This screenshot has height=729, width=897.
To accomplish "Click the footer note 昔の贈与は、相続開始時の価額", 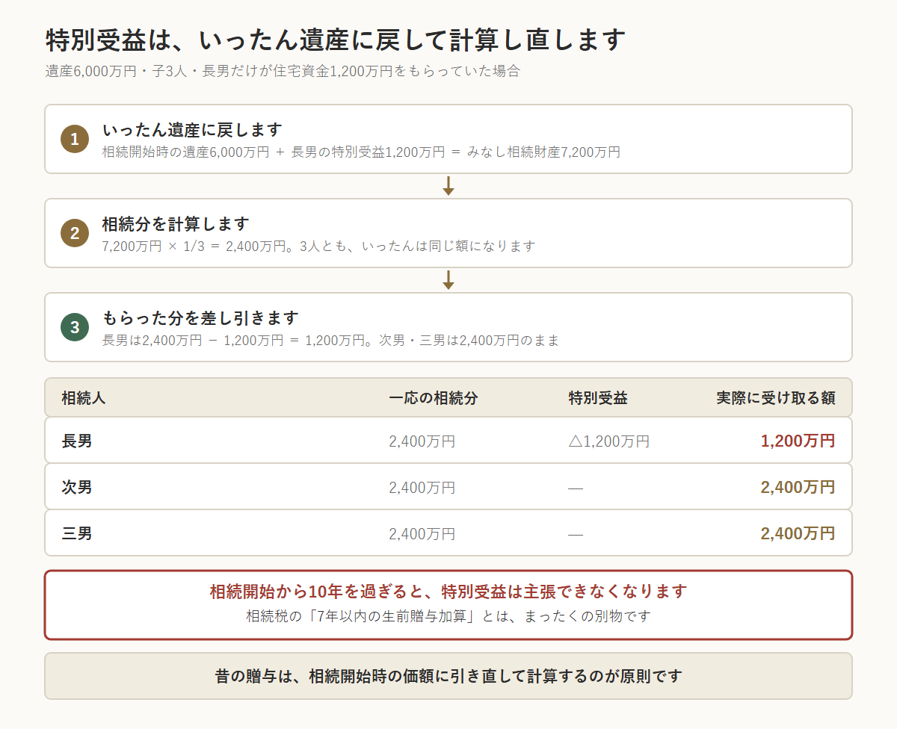I will (449, 676).
